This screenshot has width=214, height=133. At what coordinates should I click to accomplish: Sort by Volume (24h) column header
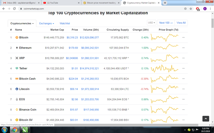[x=91, y=30]
